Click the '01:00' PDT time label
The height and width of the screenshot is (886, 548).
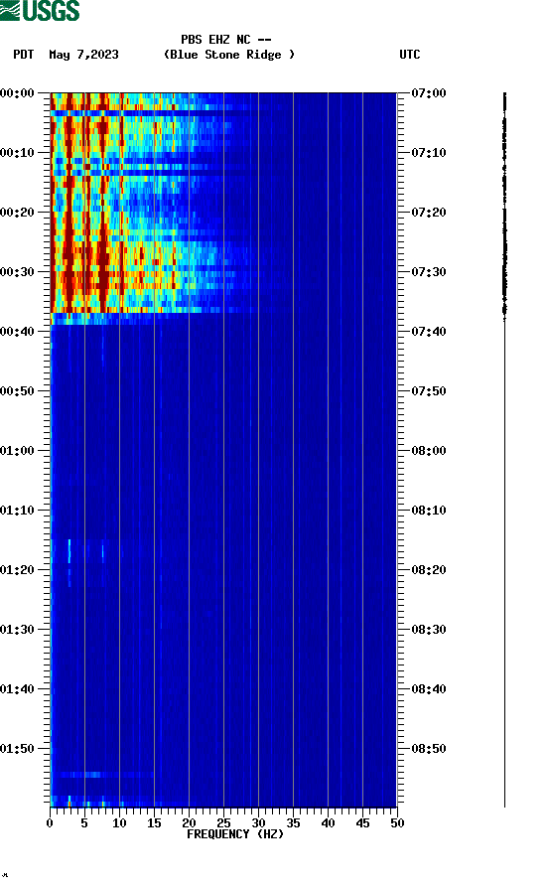pos(18,451)
